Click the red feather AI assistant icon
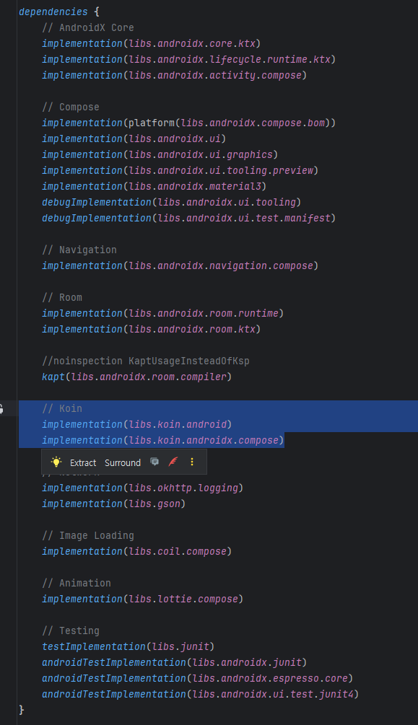This screenshot has width=418, height=725. pos(173,462)
